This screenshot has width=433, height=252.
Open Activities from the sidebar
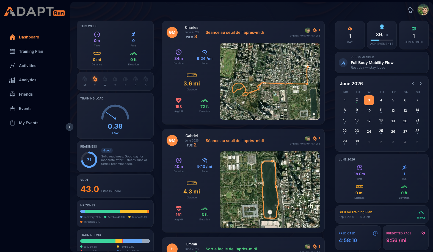click(x=23, y=66)
